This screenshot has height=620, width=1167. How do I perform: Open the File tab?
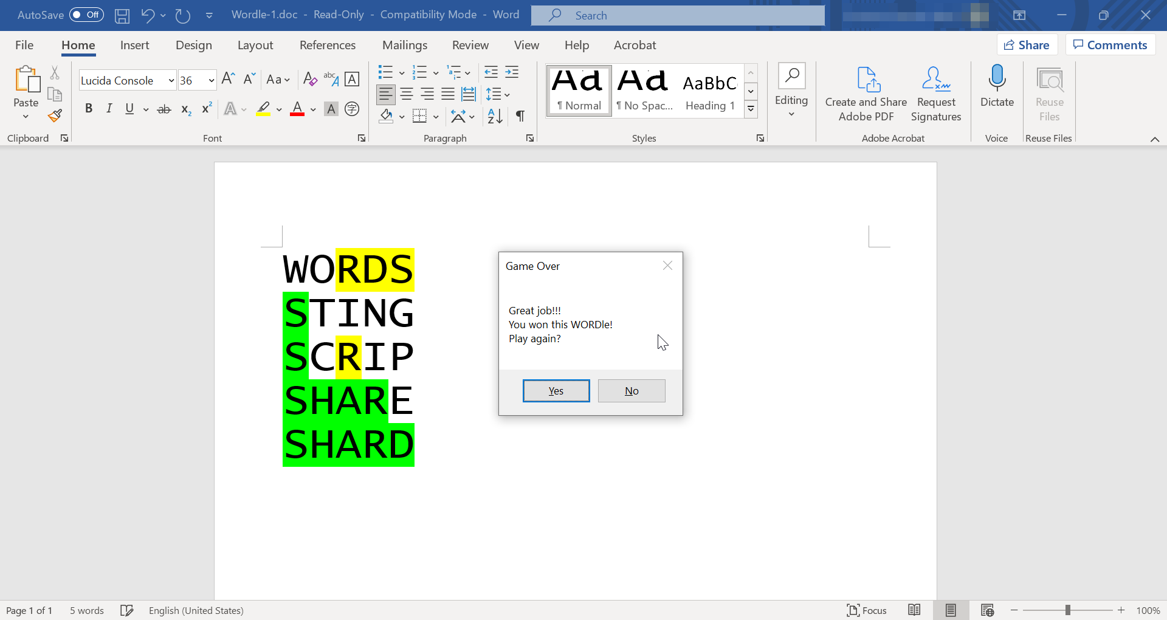[x=24, y=45]
